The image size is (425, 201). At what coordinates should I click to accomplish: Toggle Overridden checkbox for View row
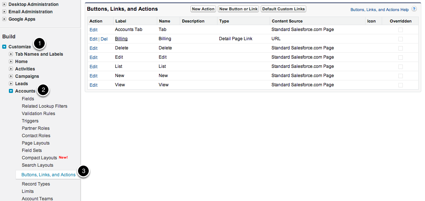coord(401,85)
